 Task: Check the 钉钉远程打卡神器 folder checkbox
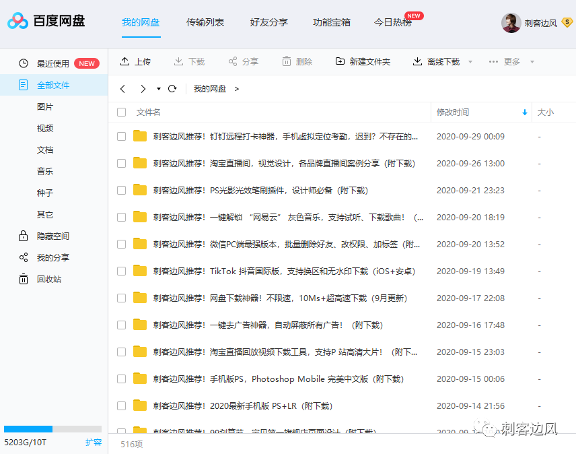[x=122, y=136]
